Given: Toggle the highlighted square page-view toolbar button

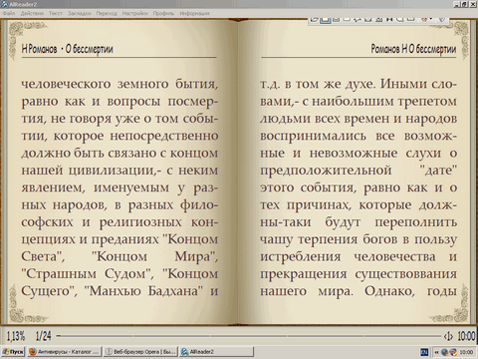Looking at the screenshot, I should coord(326,20).
